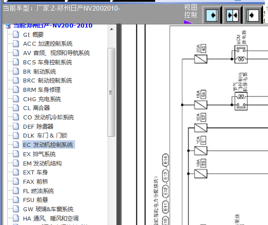Click the right-arrow view control button

[212, 16]
